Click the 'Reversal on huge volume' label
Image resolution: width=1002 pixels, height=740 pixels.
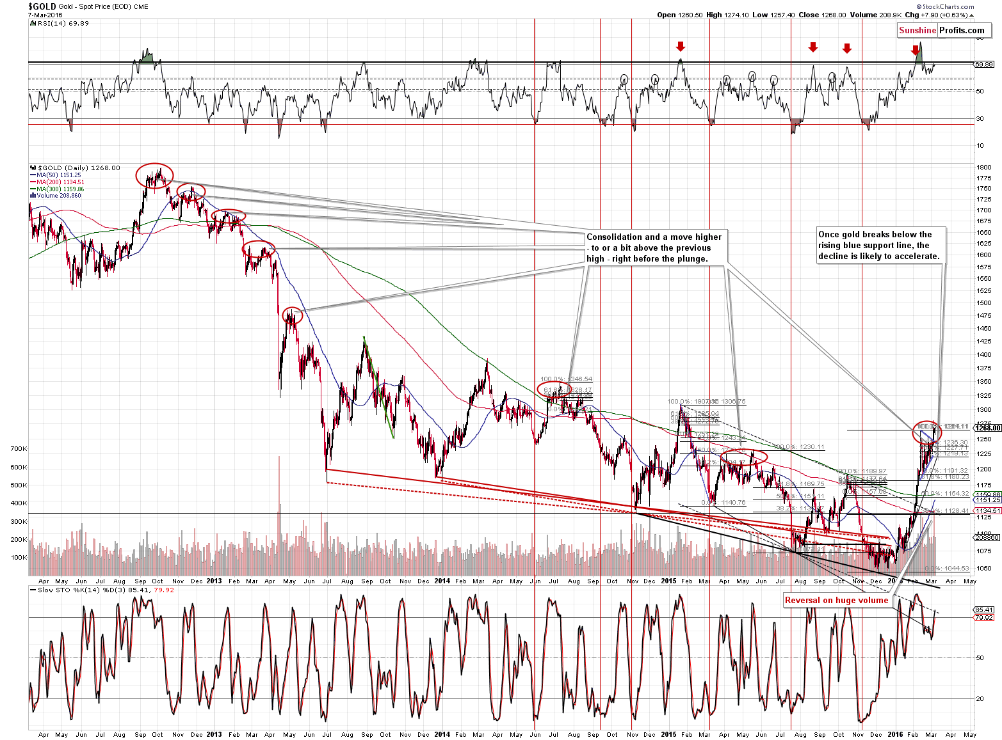point(836,600)
